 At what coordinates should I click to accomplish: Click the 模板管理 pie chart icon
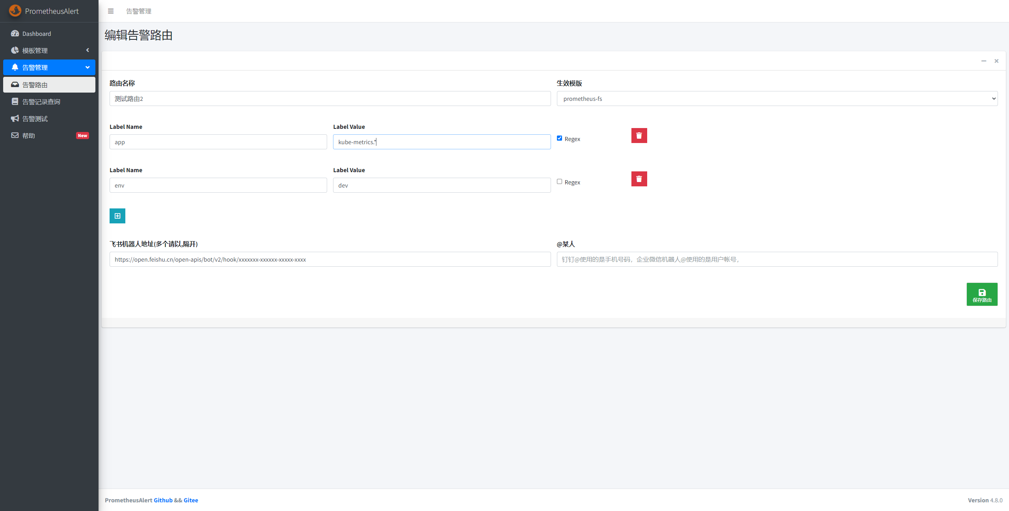pyautogui.click(x=15, y=50)
